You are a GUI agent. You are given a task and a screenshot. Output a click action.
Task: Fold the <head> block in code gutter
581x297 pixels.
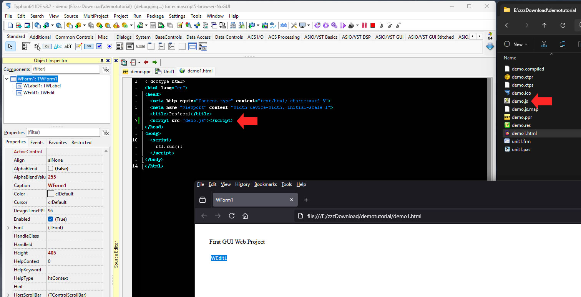pos(143,94)
